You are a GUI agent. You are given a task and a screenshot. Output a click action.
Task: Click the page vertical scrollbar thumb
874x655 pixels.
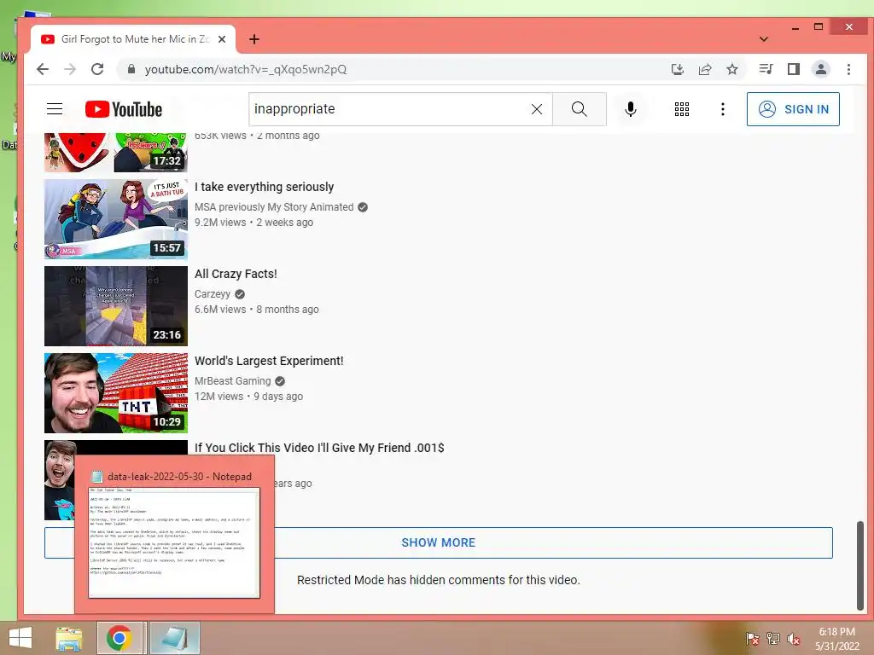860,565
